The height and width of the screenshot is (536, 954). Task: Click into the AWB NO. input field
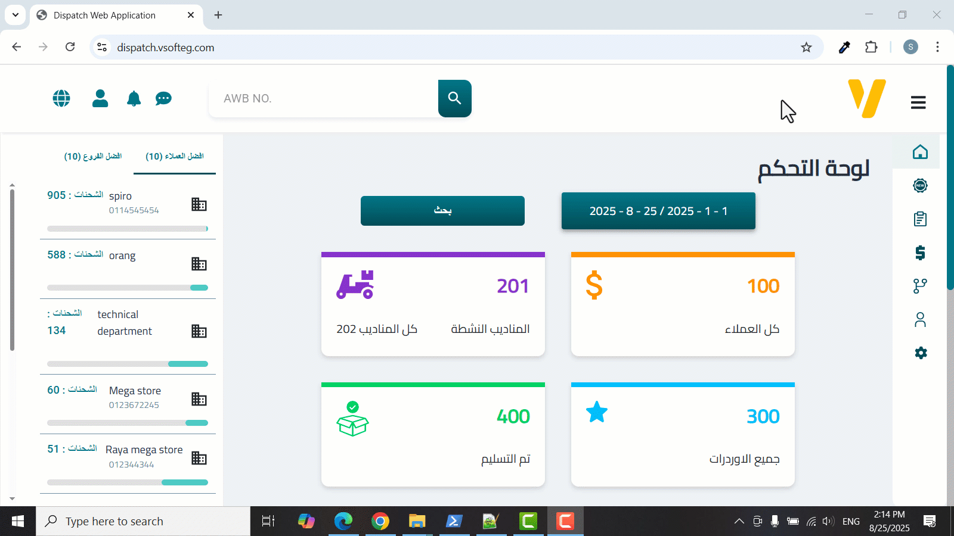[x=325, y=99]
